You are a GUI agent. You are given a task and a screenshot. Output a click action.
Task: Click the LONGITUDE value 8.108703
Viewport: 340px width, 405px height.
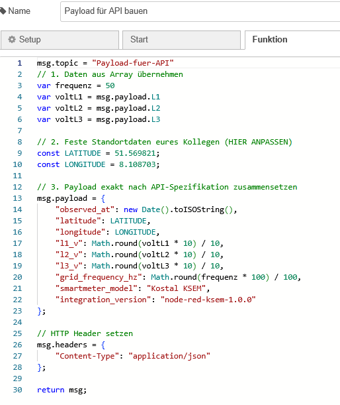click(138, 164)
